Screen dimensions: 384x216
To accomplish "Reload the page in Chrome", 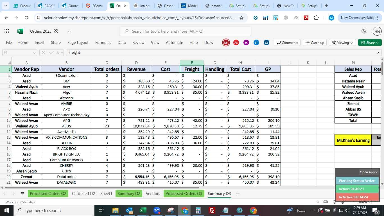I will click(26, 18).
